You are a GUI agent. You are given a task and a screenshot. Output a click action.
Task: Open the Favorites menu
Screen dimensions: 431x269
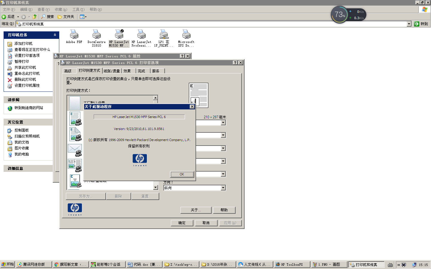(x=61, y=10)
